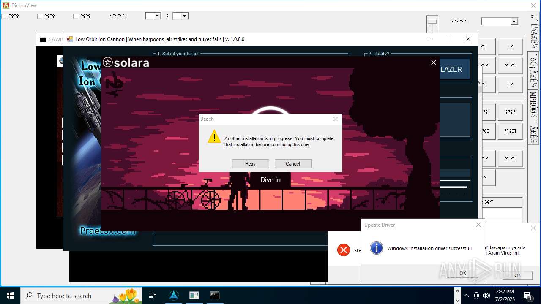The height and width of the screenshot is (304, 541).
Task: Toggle the middle ???? checkbox in DicomView
Action: click(x=40, y=16)
